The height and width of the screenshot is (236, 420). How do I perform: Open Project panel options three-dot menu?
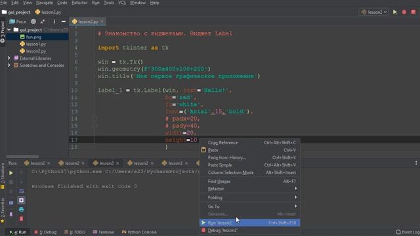54,22
